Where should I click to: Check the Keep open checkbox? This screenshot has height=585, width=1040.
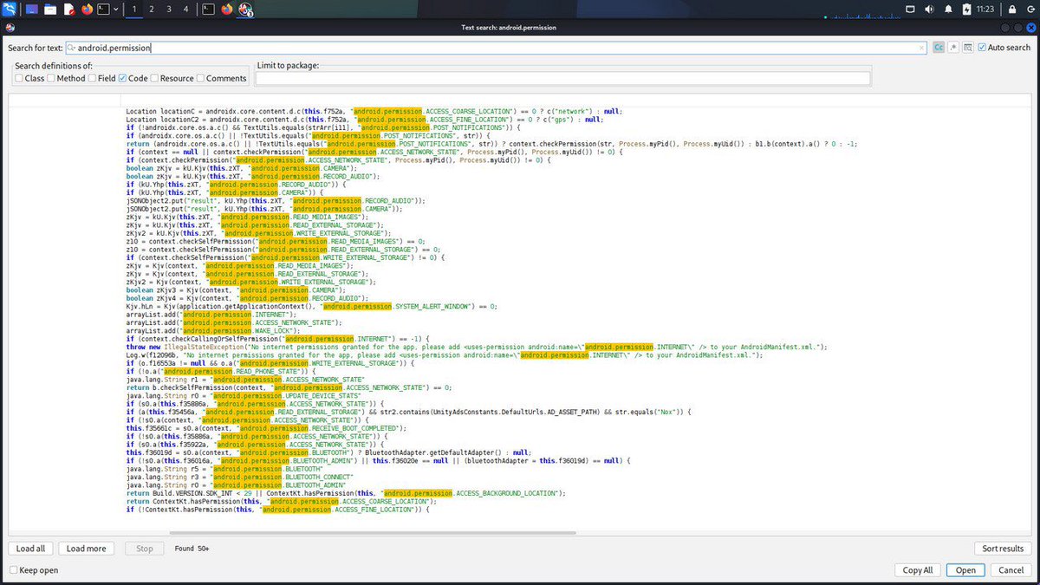point(34,570)
